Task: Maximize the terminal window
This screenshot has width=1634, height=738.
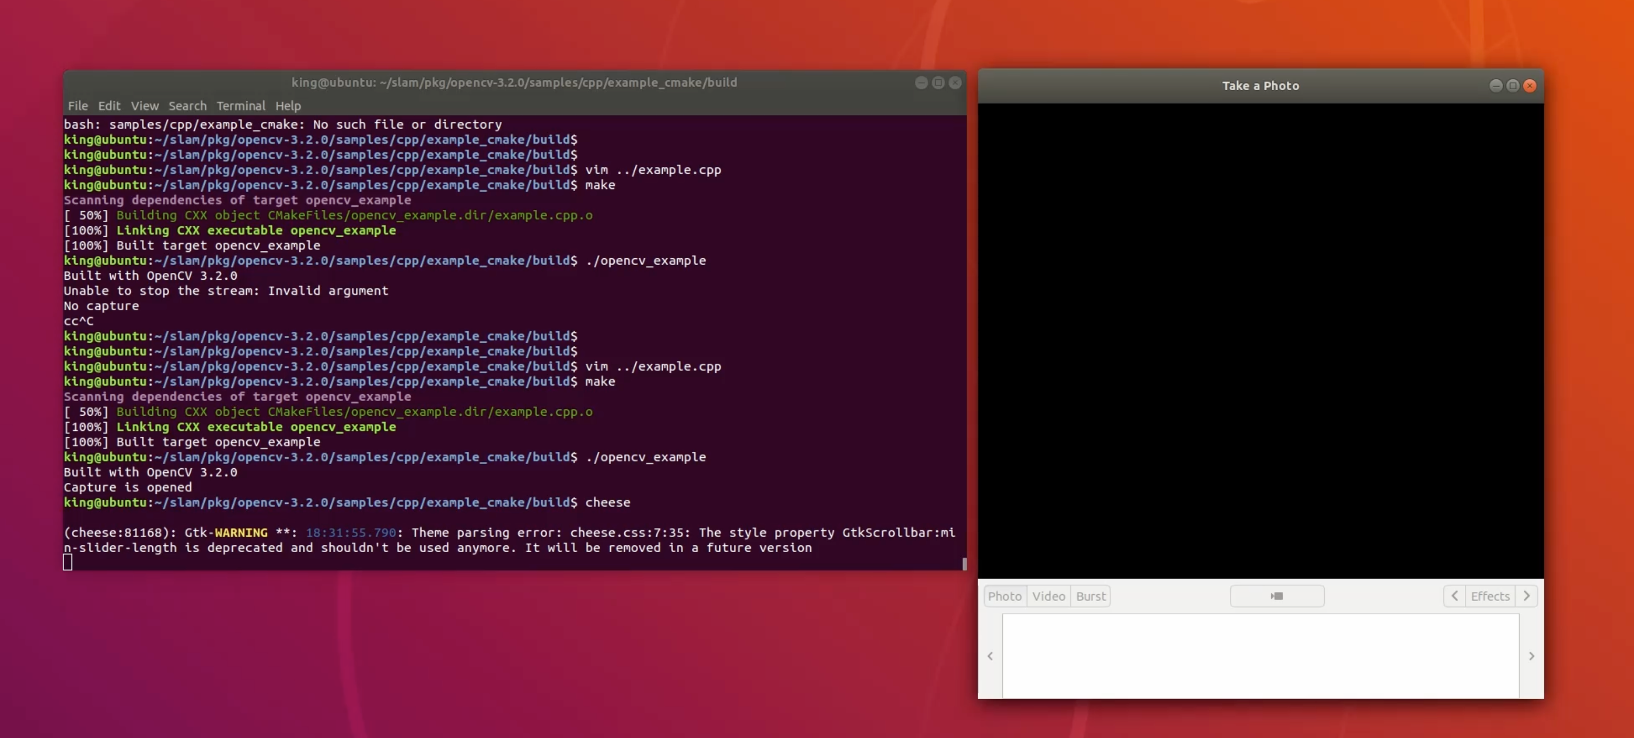Action: click(x=938, y=82)
